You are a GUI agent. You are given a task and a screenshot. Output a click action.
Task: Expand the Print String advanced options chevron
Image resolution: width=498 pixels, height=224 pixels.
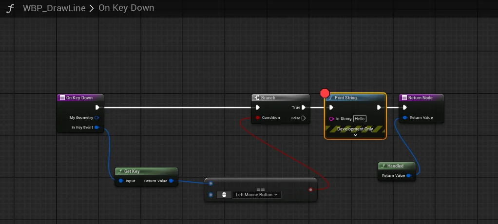[x=355, y=135]
